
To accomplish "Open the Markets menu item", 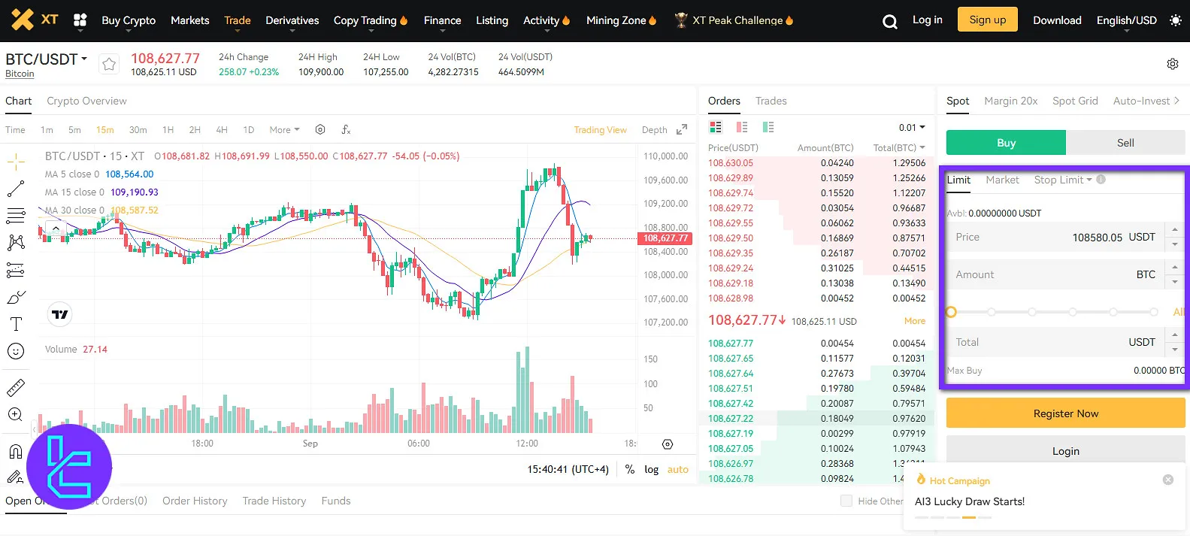I will pos(189,20).
